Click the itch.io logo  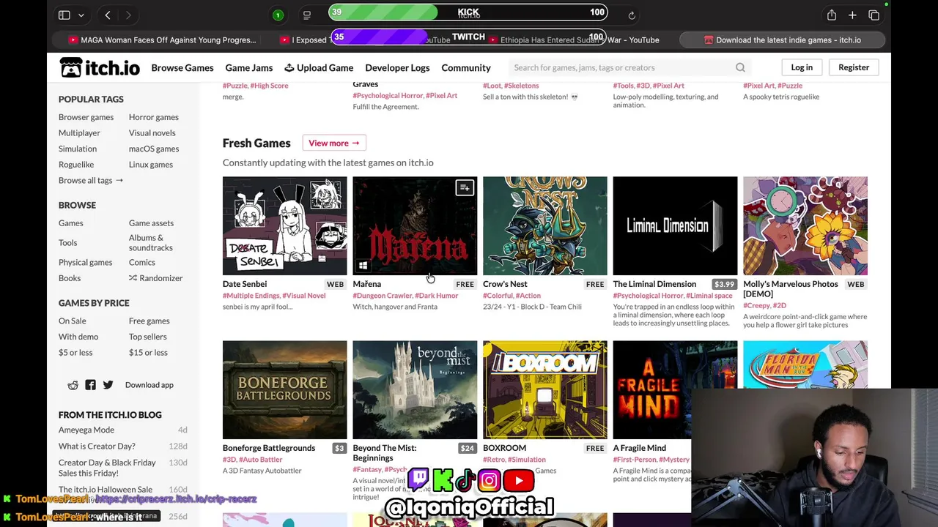(100, 67)
